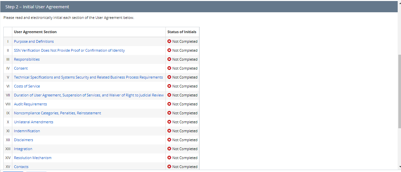
Task: Click the vertical scrollbar thumb
Action: click(399, 91)
